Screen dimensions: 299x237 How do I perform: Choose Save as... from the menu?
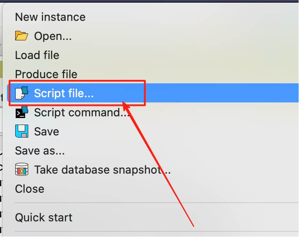click(x=40, y=151)
